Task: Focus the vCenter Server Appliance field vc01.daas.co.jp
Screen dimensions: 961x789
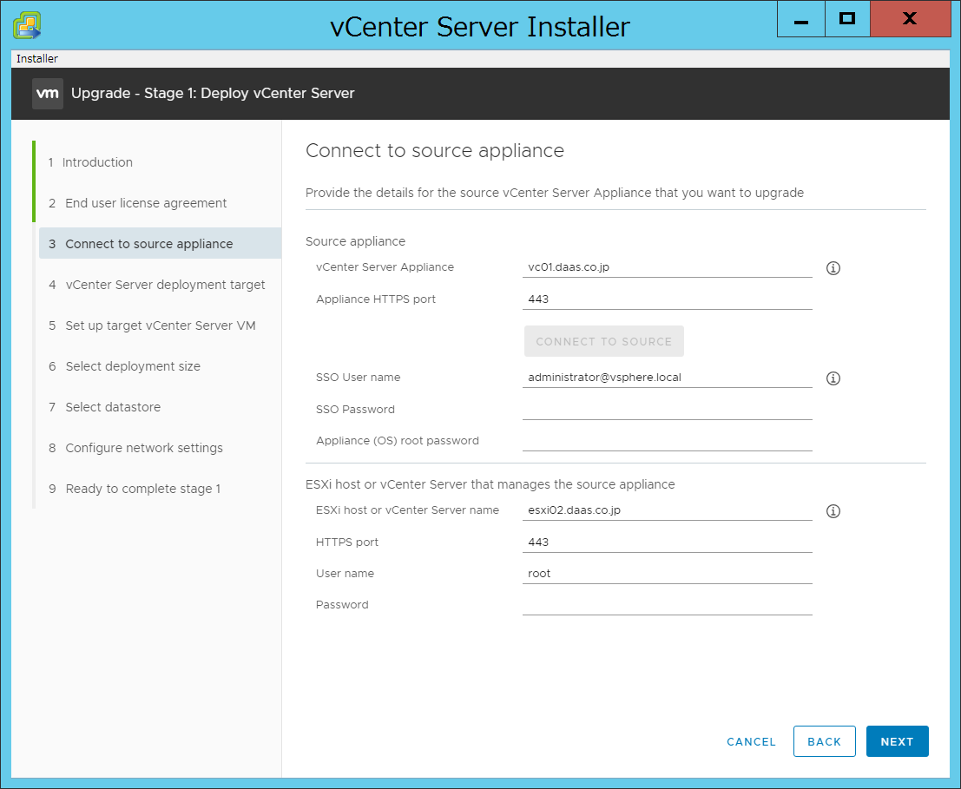Action: (x=668, y=267)
